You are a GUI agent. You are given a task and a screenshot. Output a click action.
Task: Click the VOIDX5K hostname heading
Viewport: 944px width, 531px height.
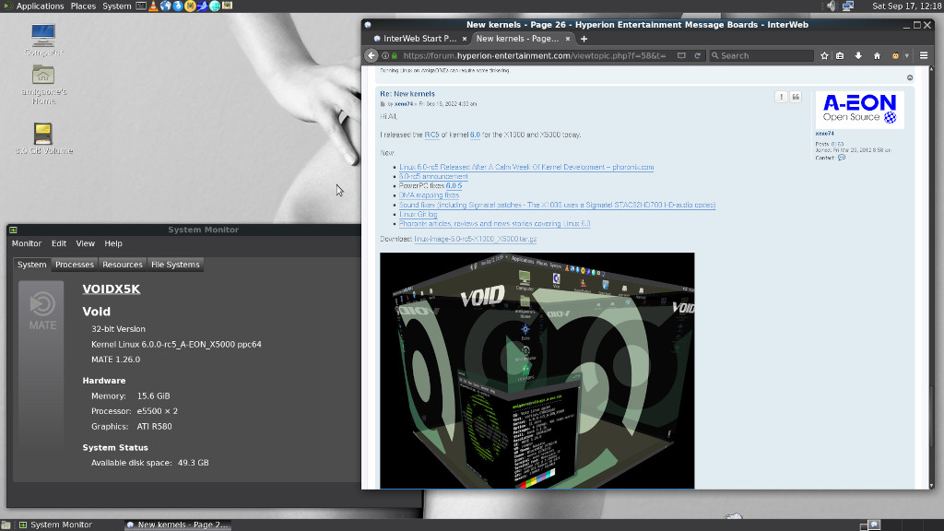tap(112, 289)
